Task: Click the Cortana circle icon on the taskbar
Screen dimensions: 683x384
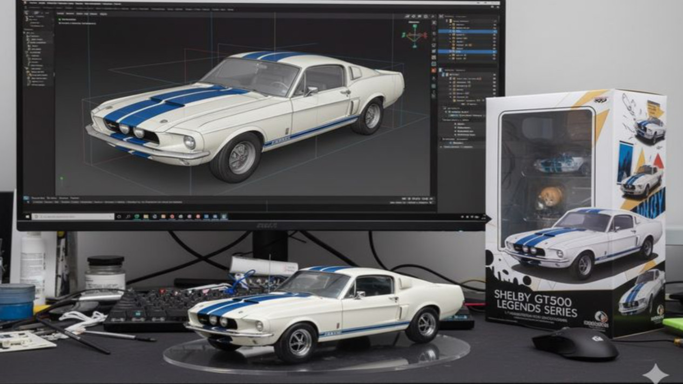Action: coord(119,217)
